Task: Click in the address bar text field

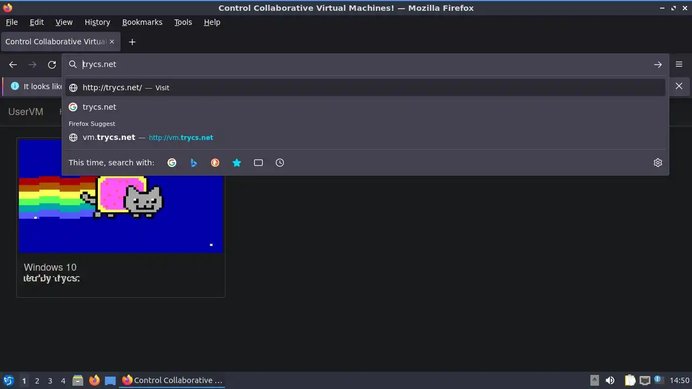Action: point(365,64)
